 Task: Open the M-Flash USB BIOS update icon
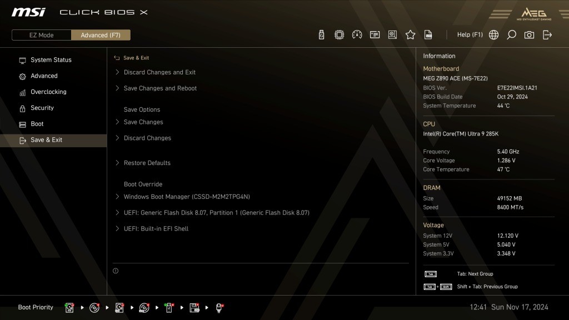pos(321,35)
